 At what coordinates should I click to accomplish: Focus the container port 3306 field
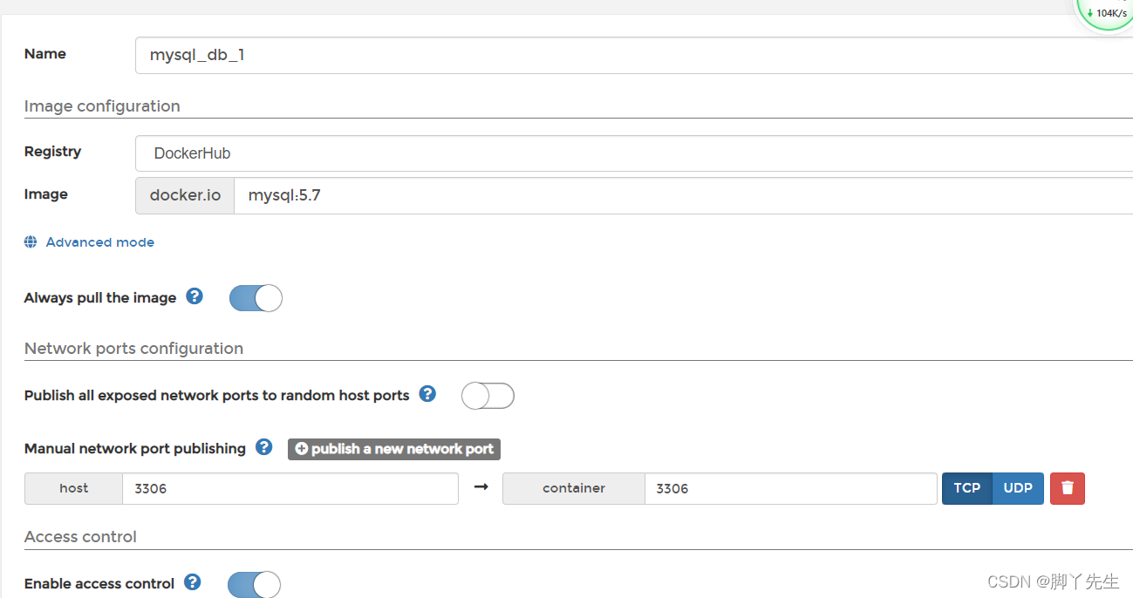[x=791, y=488]
